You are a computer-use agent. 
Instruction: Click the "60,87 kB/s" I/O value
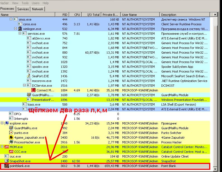click(92, 53)
